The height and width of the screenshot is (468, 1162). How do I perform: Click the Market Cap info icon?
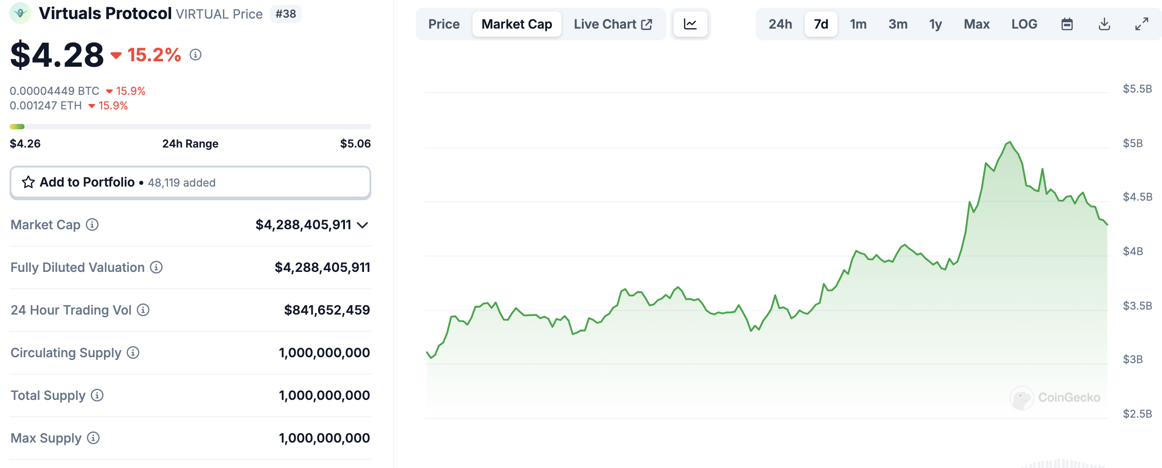[93, 225]
